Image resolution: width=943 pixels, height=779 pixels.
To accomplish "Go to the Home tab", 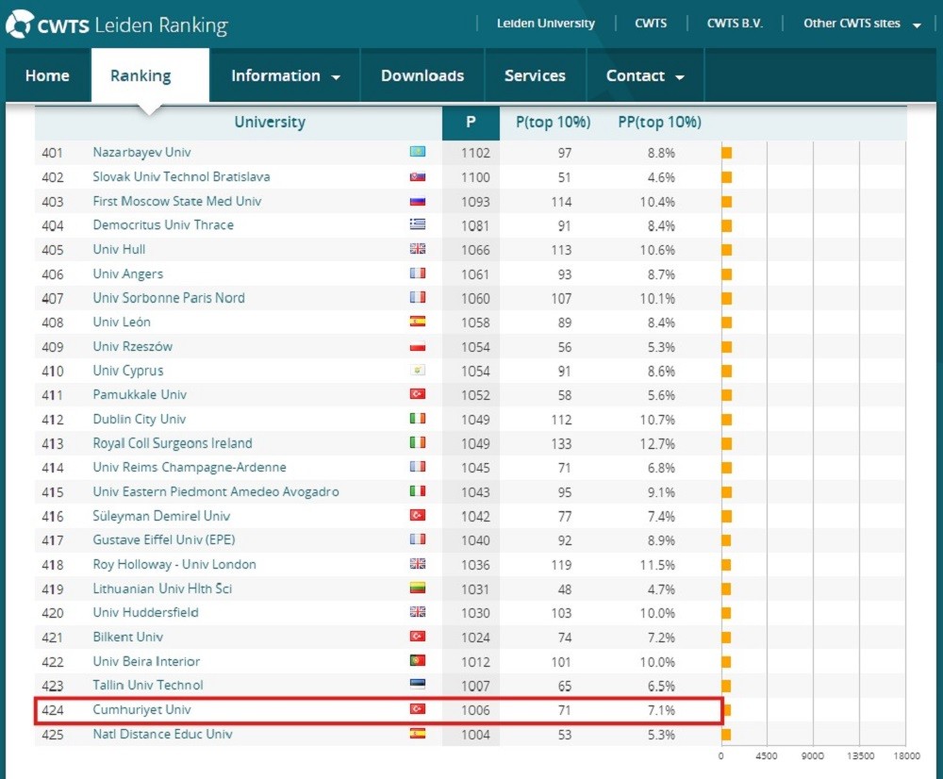I will point(47,76).
